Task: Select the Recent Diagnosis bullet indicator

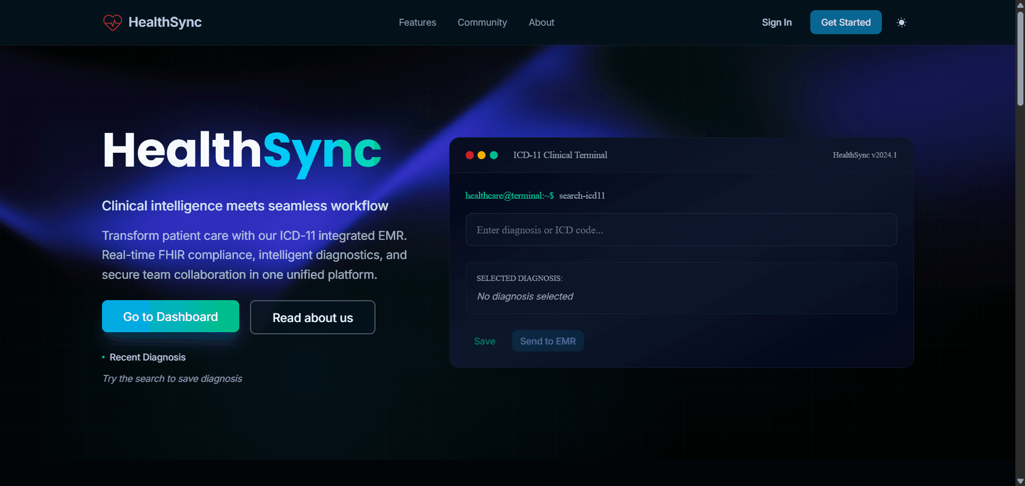Action: pos(103,357)
